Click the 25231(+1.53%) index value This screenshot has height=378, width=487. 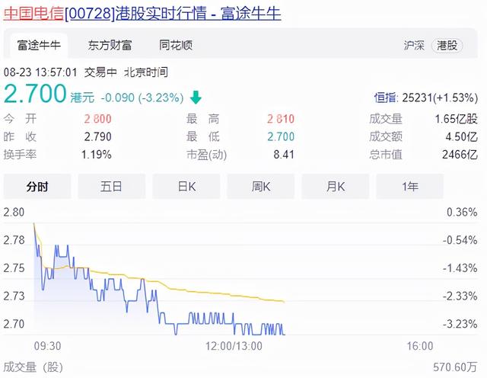(440, 98)
